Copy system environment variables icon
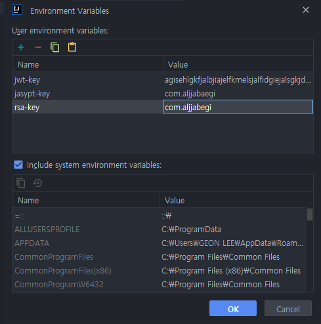 click(x=21, y=183)
